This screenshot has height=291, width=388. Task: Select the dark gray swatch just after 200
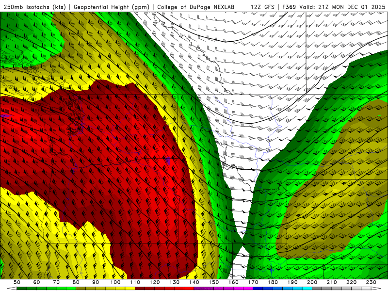pyautogui.click(x=317, y=289)
